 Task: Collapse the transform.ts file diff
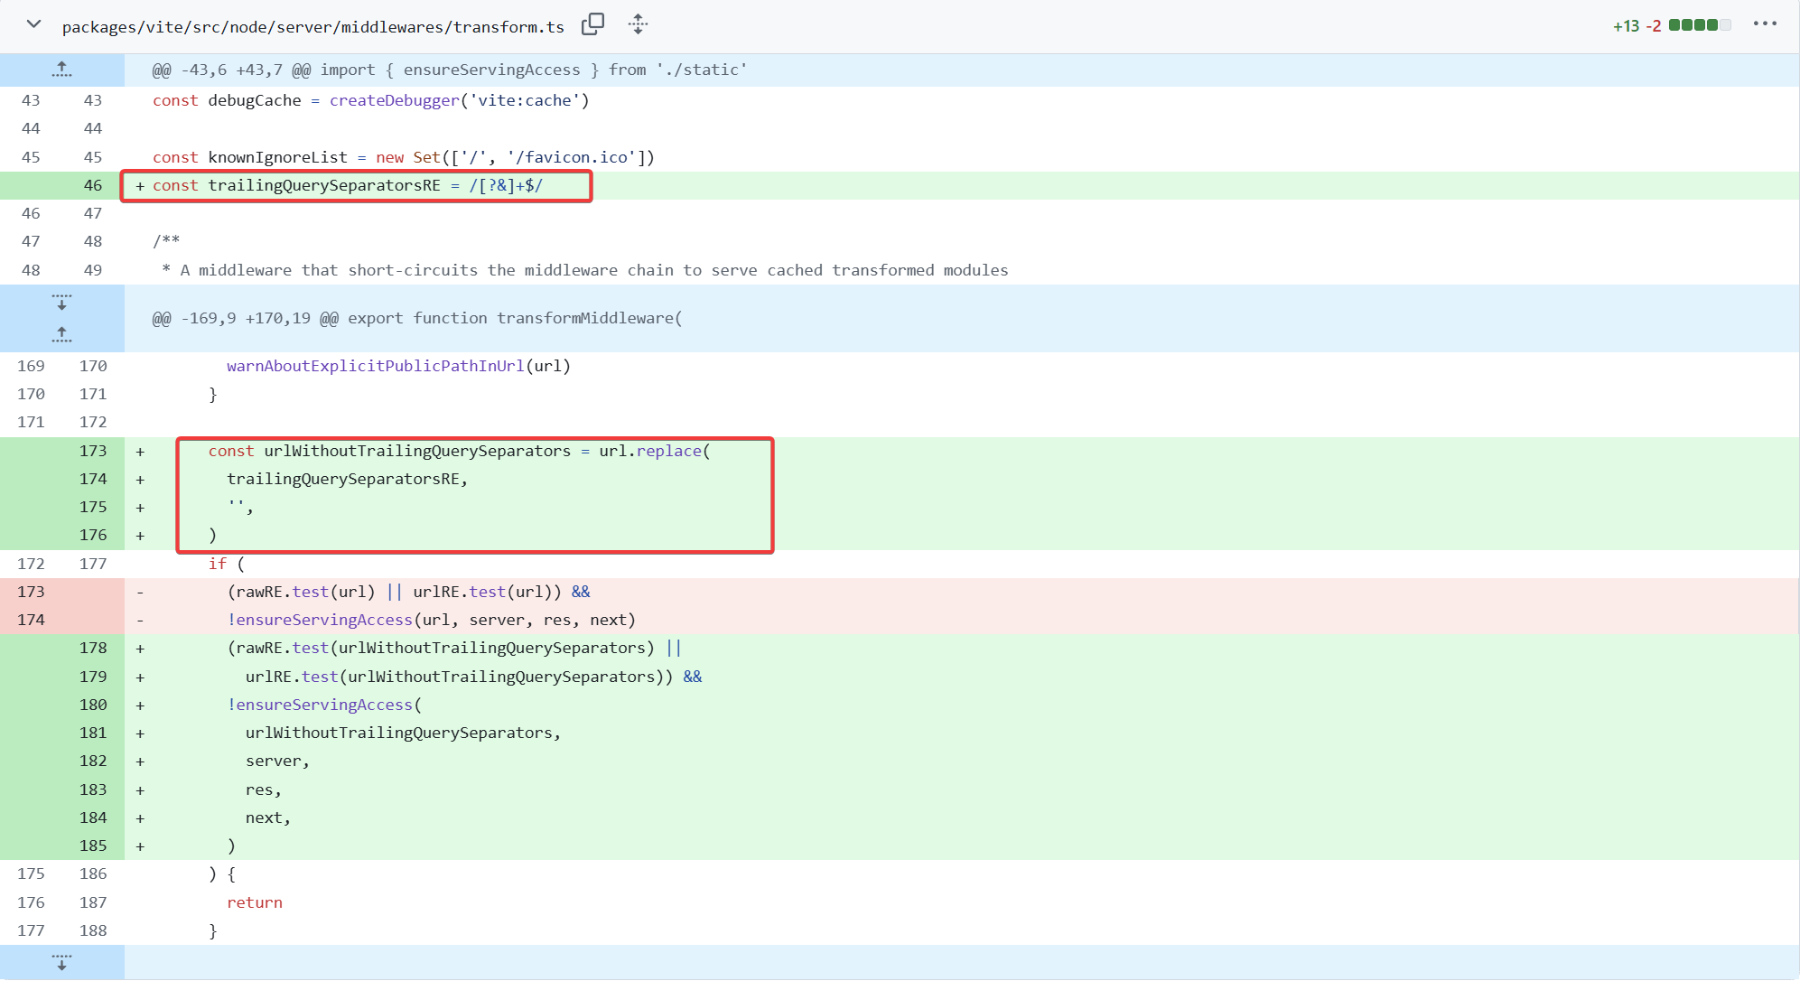[x=33, y=24]
